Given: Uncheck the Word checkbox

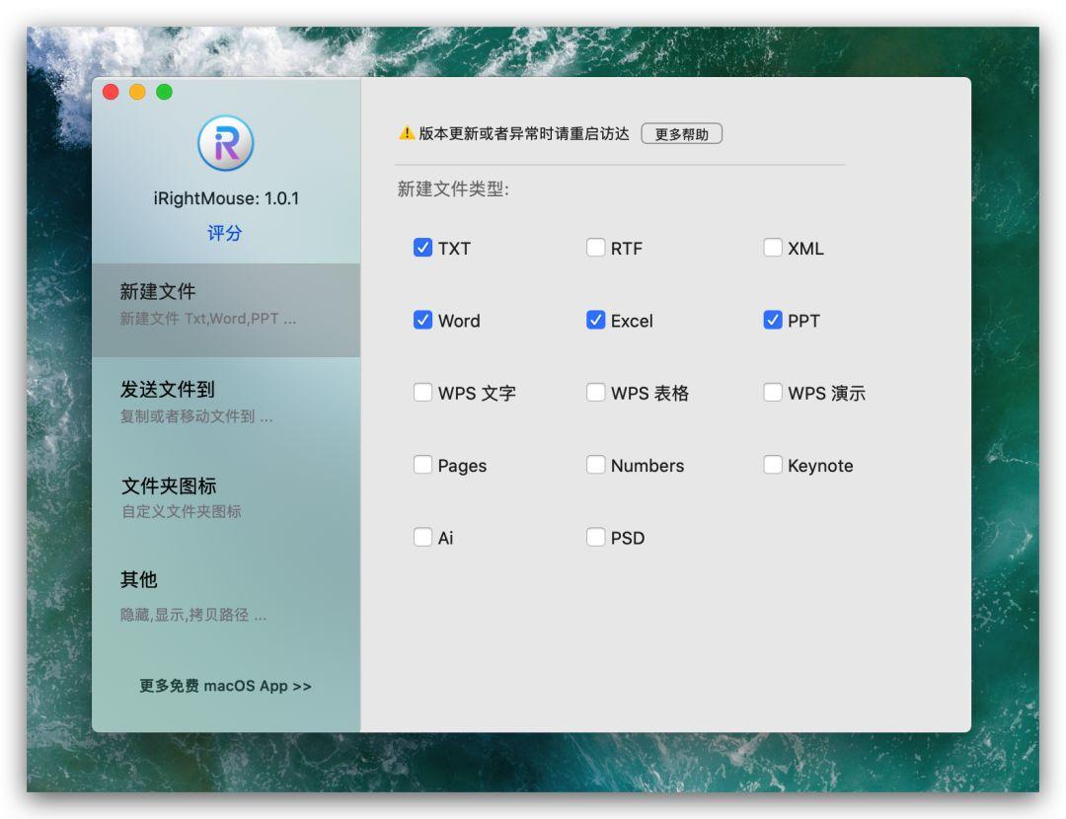Looking at the screenshot, I should pos(423,320).
